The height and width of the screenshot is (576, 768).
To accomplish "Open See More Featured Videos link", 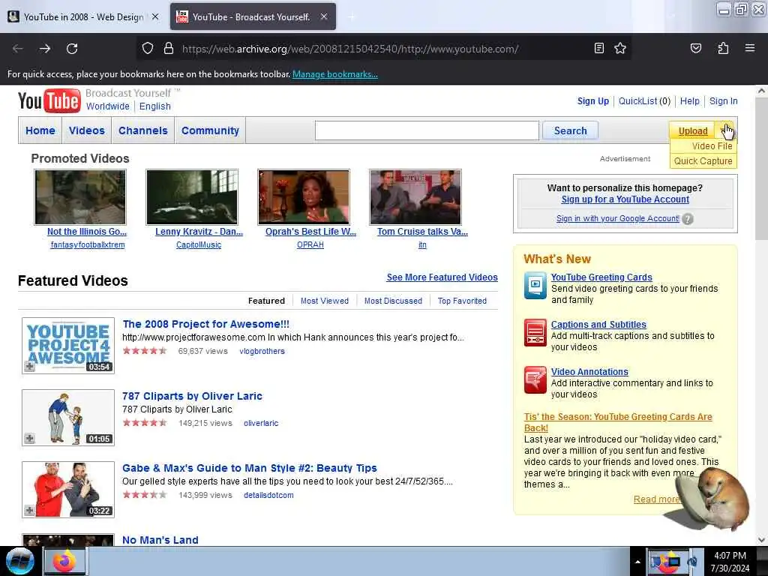I will click(x=442, y=277).
